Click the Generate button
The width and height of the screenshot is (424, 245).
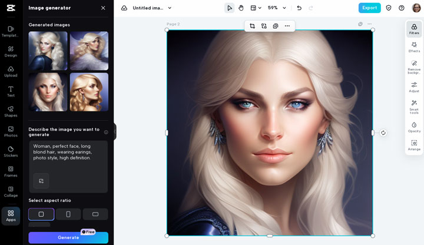(x=68, y=237)
